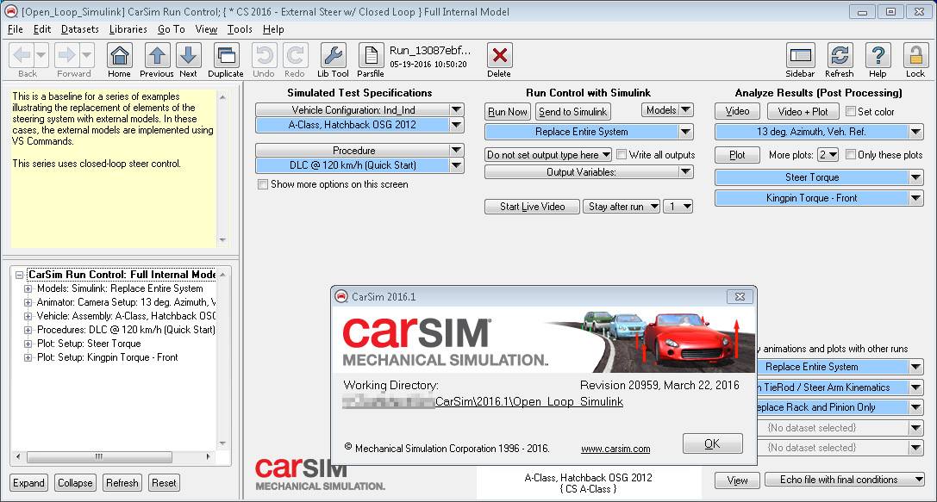The image size is (937, 502).
Task: Click the Video button
Action: click(x=737, y=111)
